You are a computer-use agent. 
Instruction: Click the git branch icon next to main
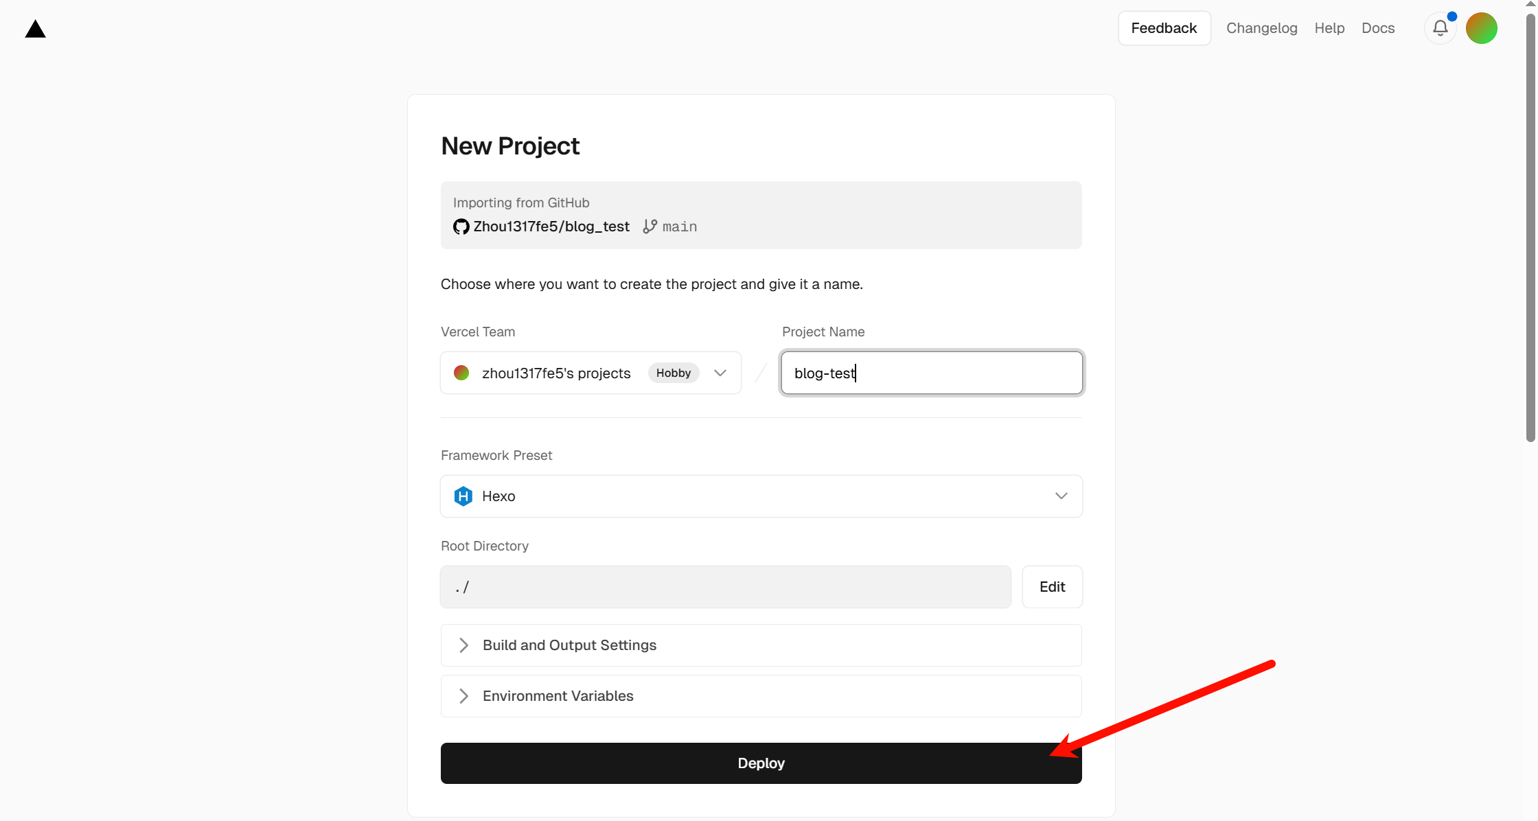click(x=650, y=227)
